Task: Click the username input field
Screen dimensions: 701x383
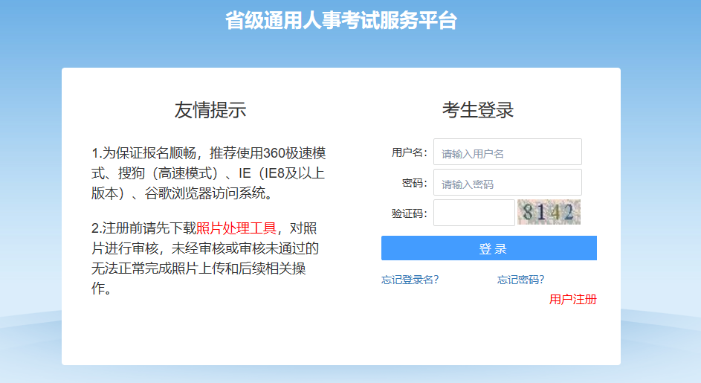Action: [508, 152]
